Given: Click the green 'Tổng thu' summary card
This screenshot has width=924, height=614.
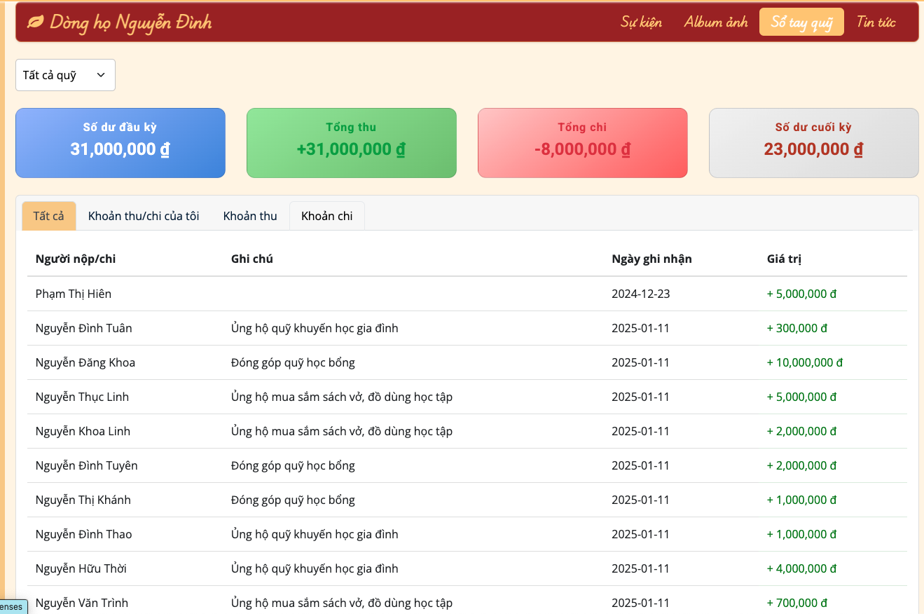Looking at the screenshot, I should click(x=351, y=143).
